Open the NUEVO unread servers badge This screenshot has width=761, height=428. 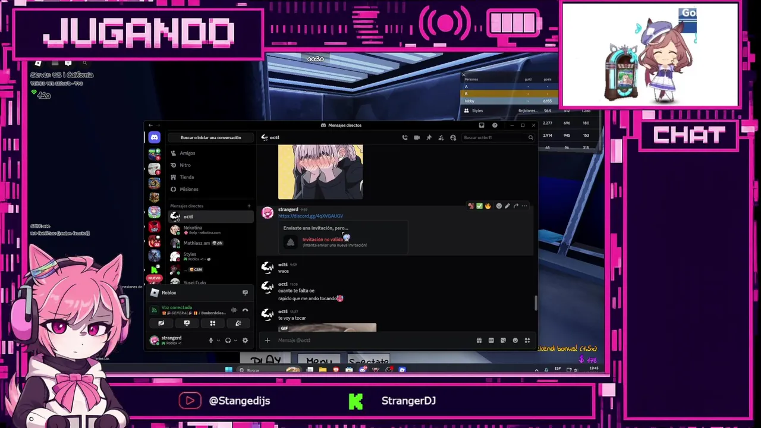154,278
